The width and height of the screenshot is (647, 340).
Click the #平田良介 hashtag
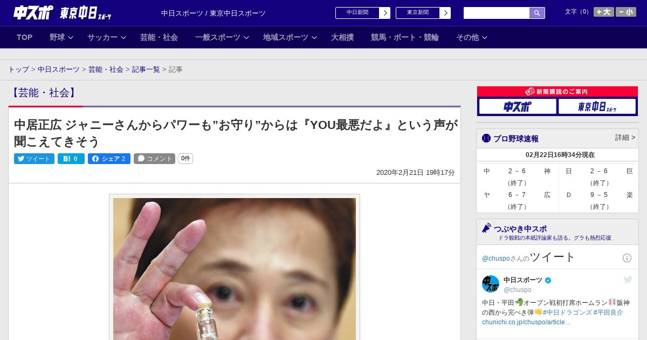608,312
